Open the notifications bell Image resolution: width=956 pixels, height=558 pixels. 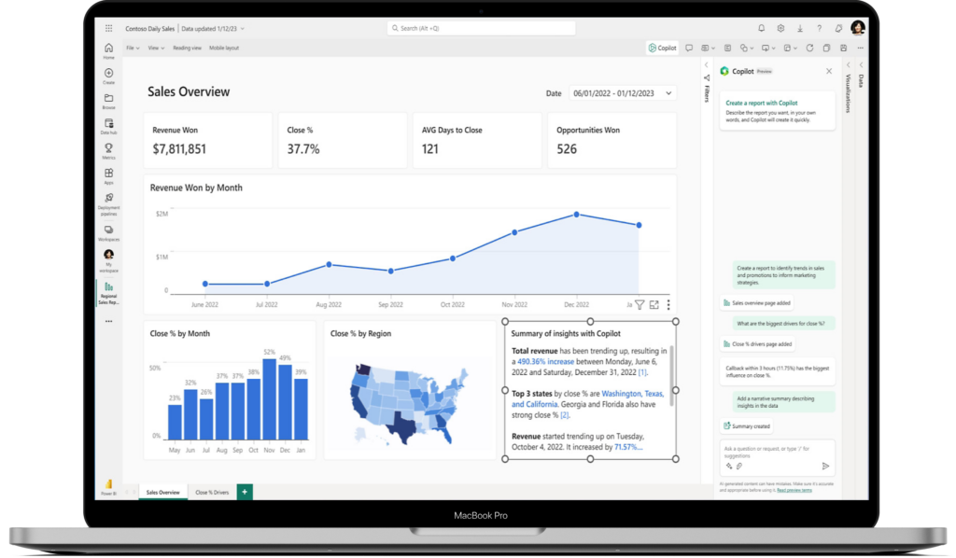[761, 28]
